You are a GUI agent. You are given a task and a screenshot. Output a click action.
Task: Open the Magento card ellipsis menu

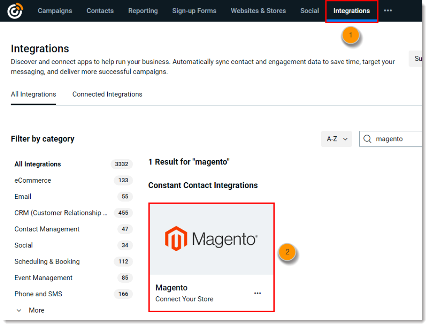[x=258, y=293]
